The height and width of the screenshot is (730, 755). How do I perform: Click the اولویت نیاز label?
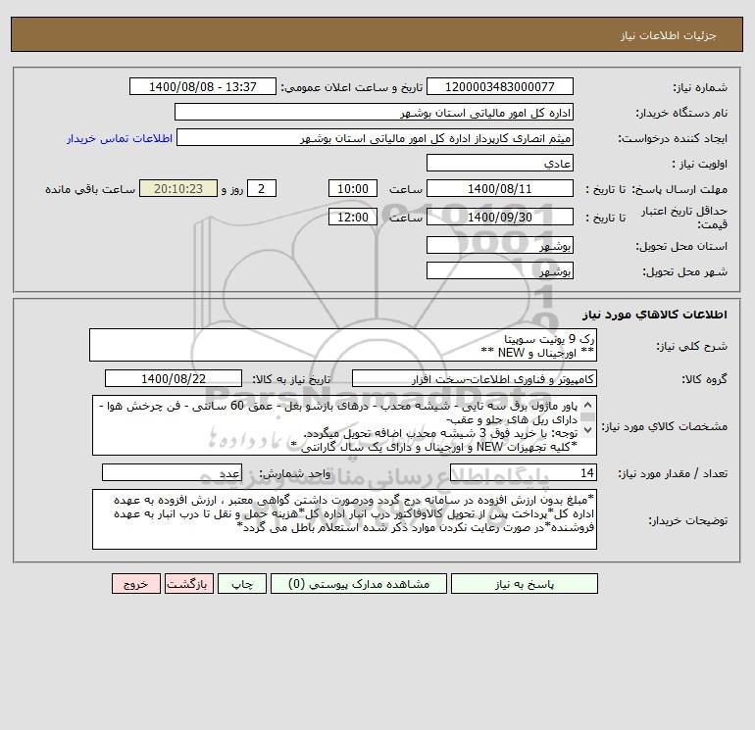pos(700,164)
